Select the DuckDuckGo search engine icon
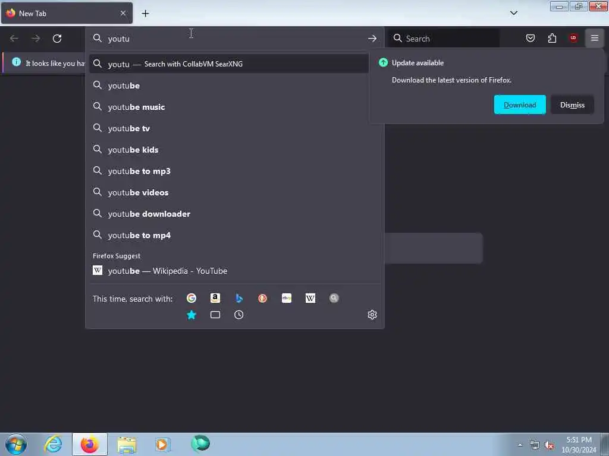609x456 pixels. point(262,298)
